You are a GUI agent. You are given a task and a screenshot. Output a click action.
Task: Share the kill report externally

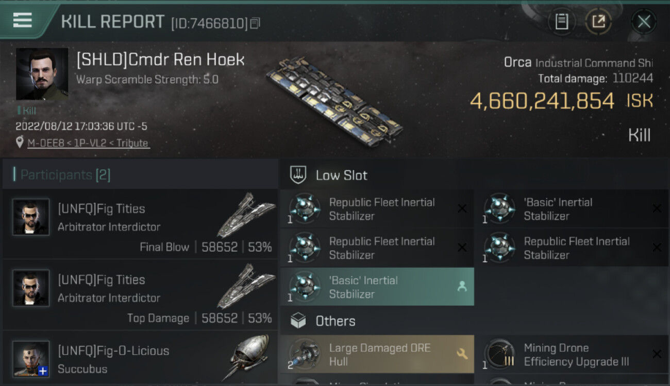(598, 22)
